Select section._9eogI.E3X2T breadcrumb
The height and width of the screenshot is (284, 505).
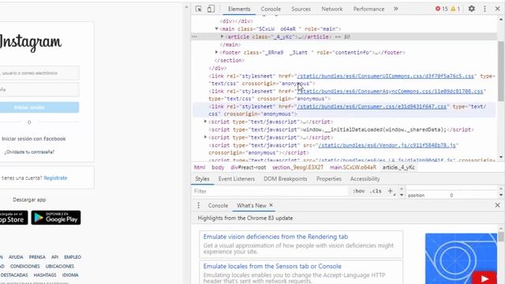coord(297,167)
